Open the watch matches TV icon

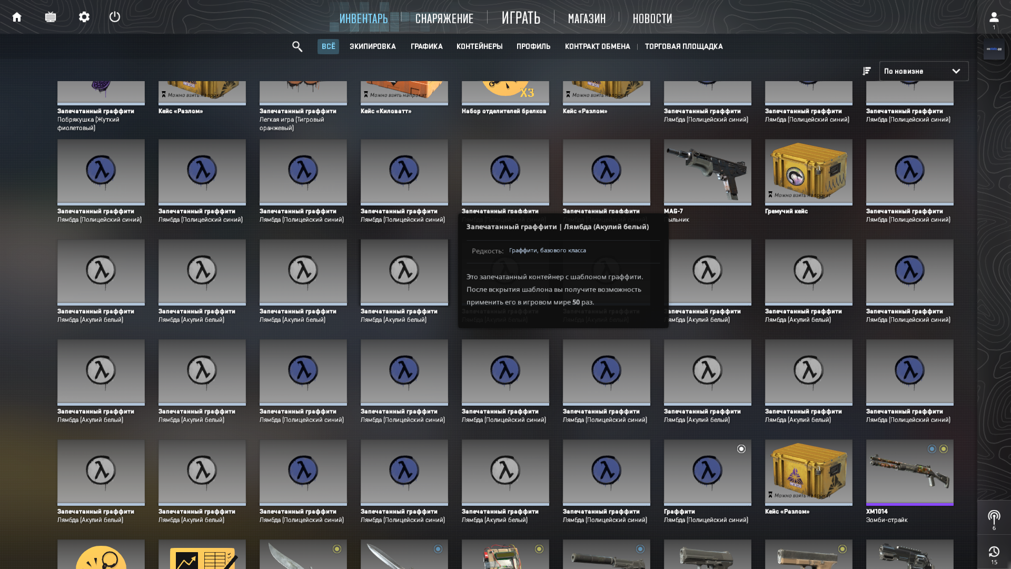(x=51, y=17)
